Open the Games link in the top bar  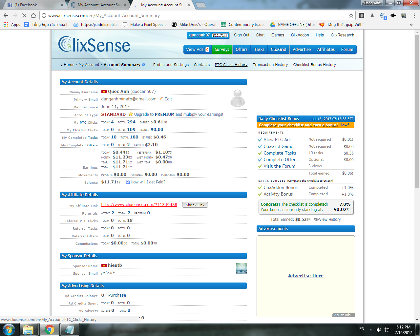pyautogui.click(x=278, y=35)
